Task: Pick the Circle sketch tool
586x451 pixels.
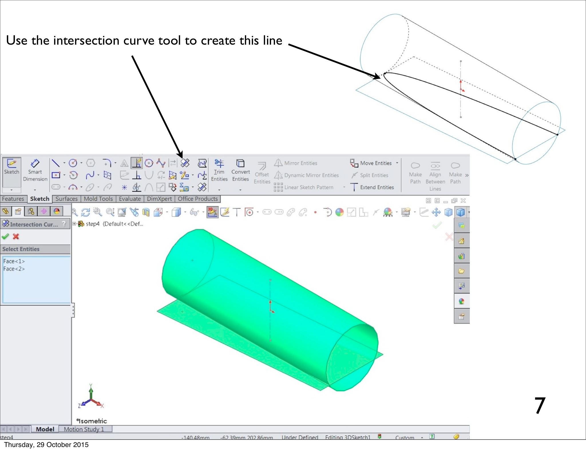Action: (x=73, y=163)
